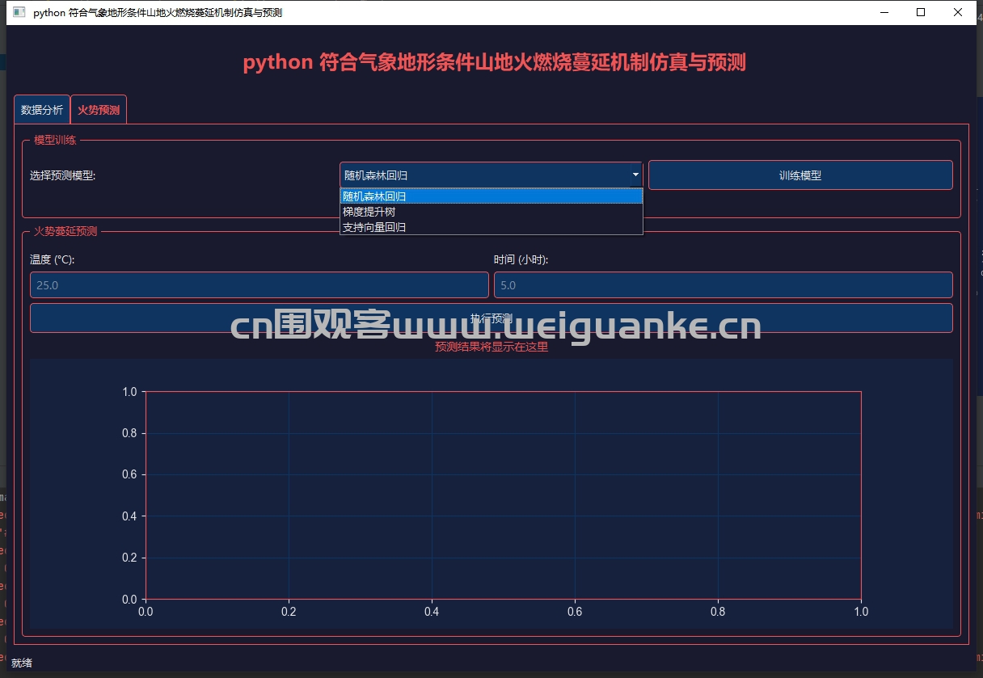983x678 pixels.
Task: Click the 选择预测模型 label
Action: click(x=62, y=175)
